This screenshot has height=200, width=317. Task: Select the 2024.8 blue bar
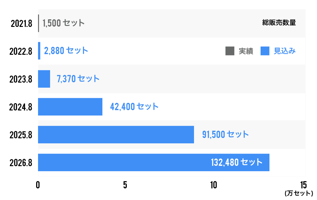coord(70,107)
